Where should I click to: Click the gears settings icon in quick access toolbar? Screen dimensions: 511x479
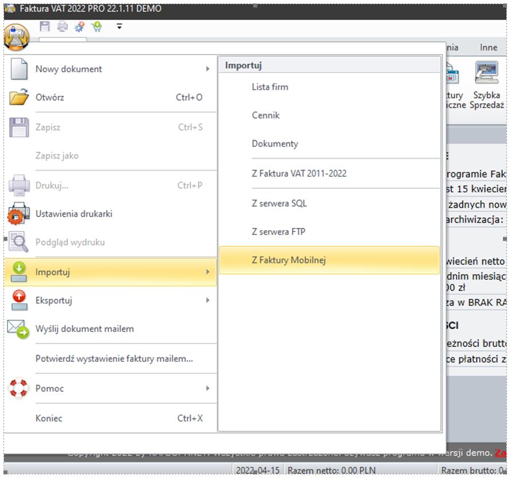point(80,26)
